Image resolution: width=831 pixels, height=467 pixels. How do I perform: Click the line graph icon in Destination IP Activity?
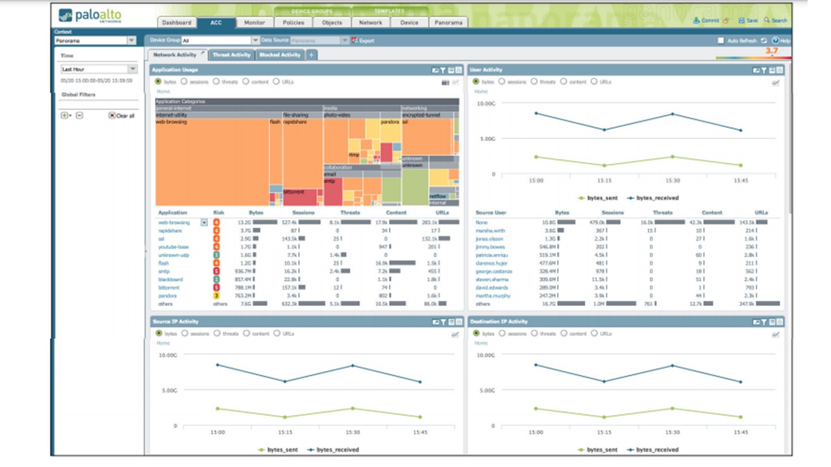[x=776, y=334]
